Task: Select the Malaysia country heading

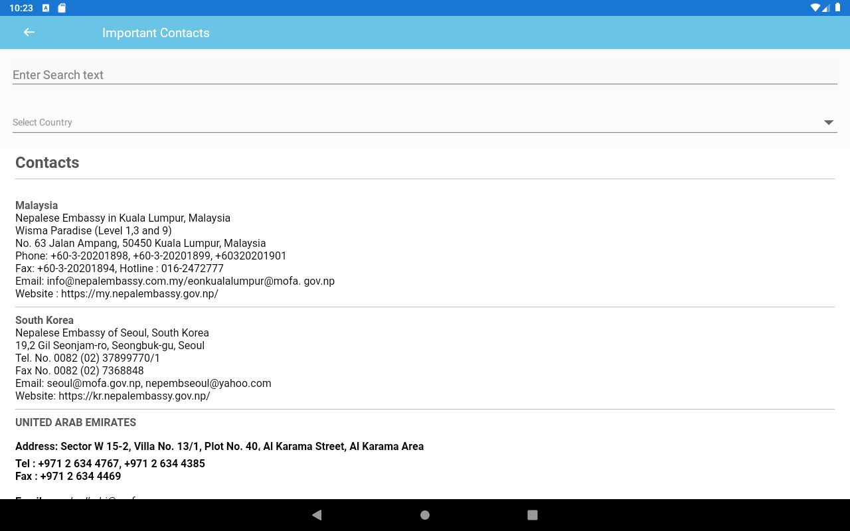Action: point(37,206)
